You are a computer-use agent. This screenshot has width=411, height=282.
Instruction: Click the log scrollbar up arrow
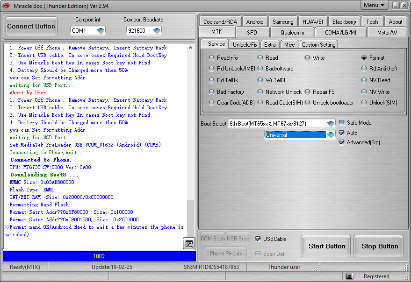[191, 48]
